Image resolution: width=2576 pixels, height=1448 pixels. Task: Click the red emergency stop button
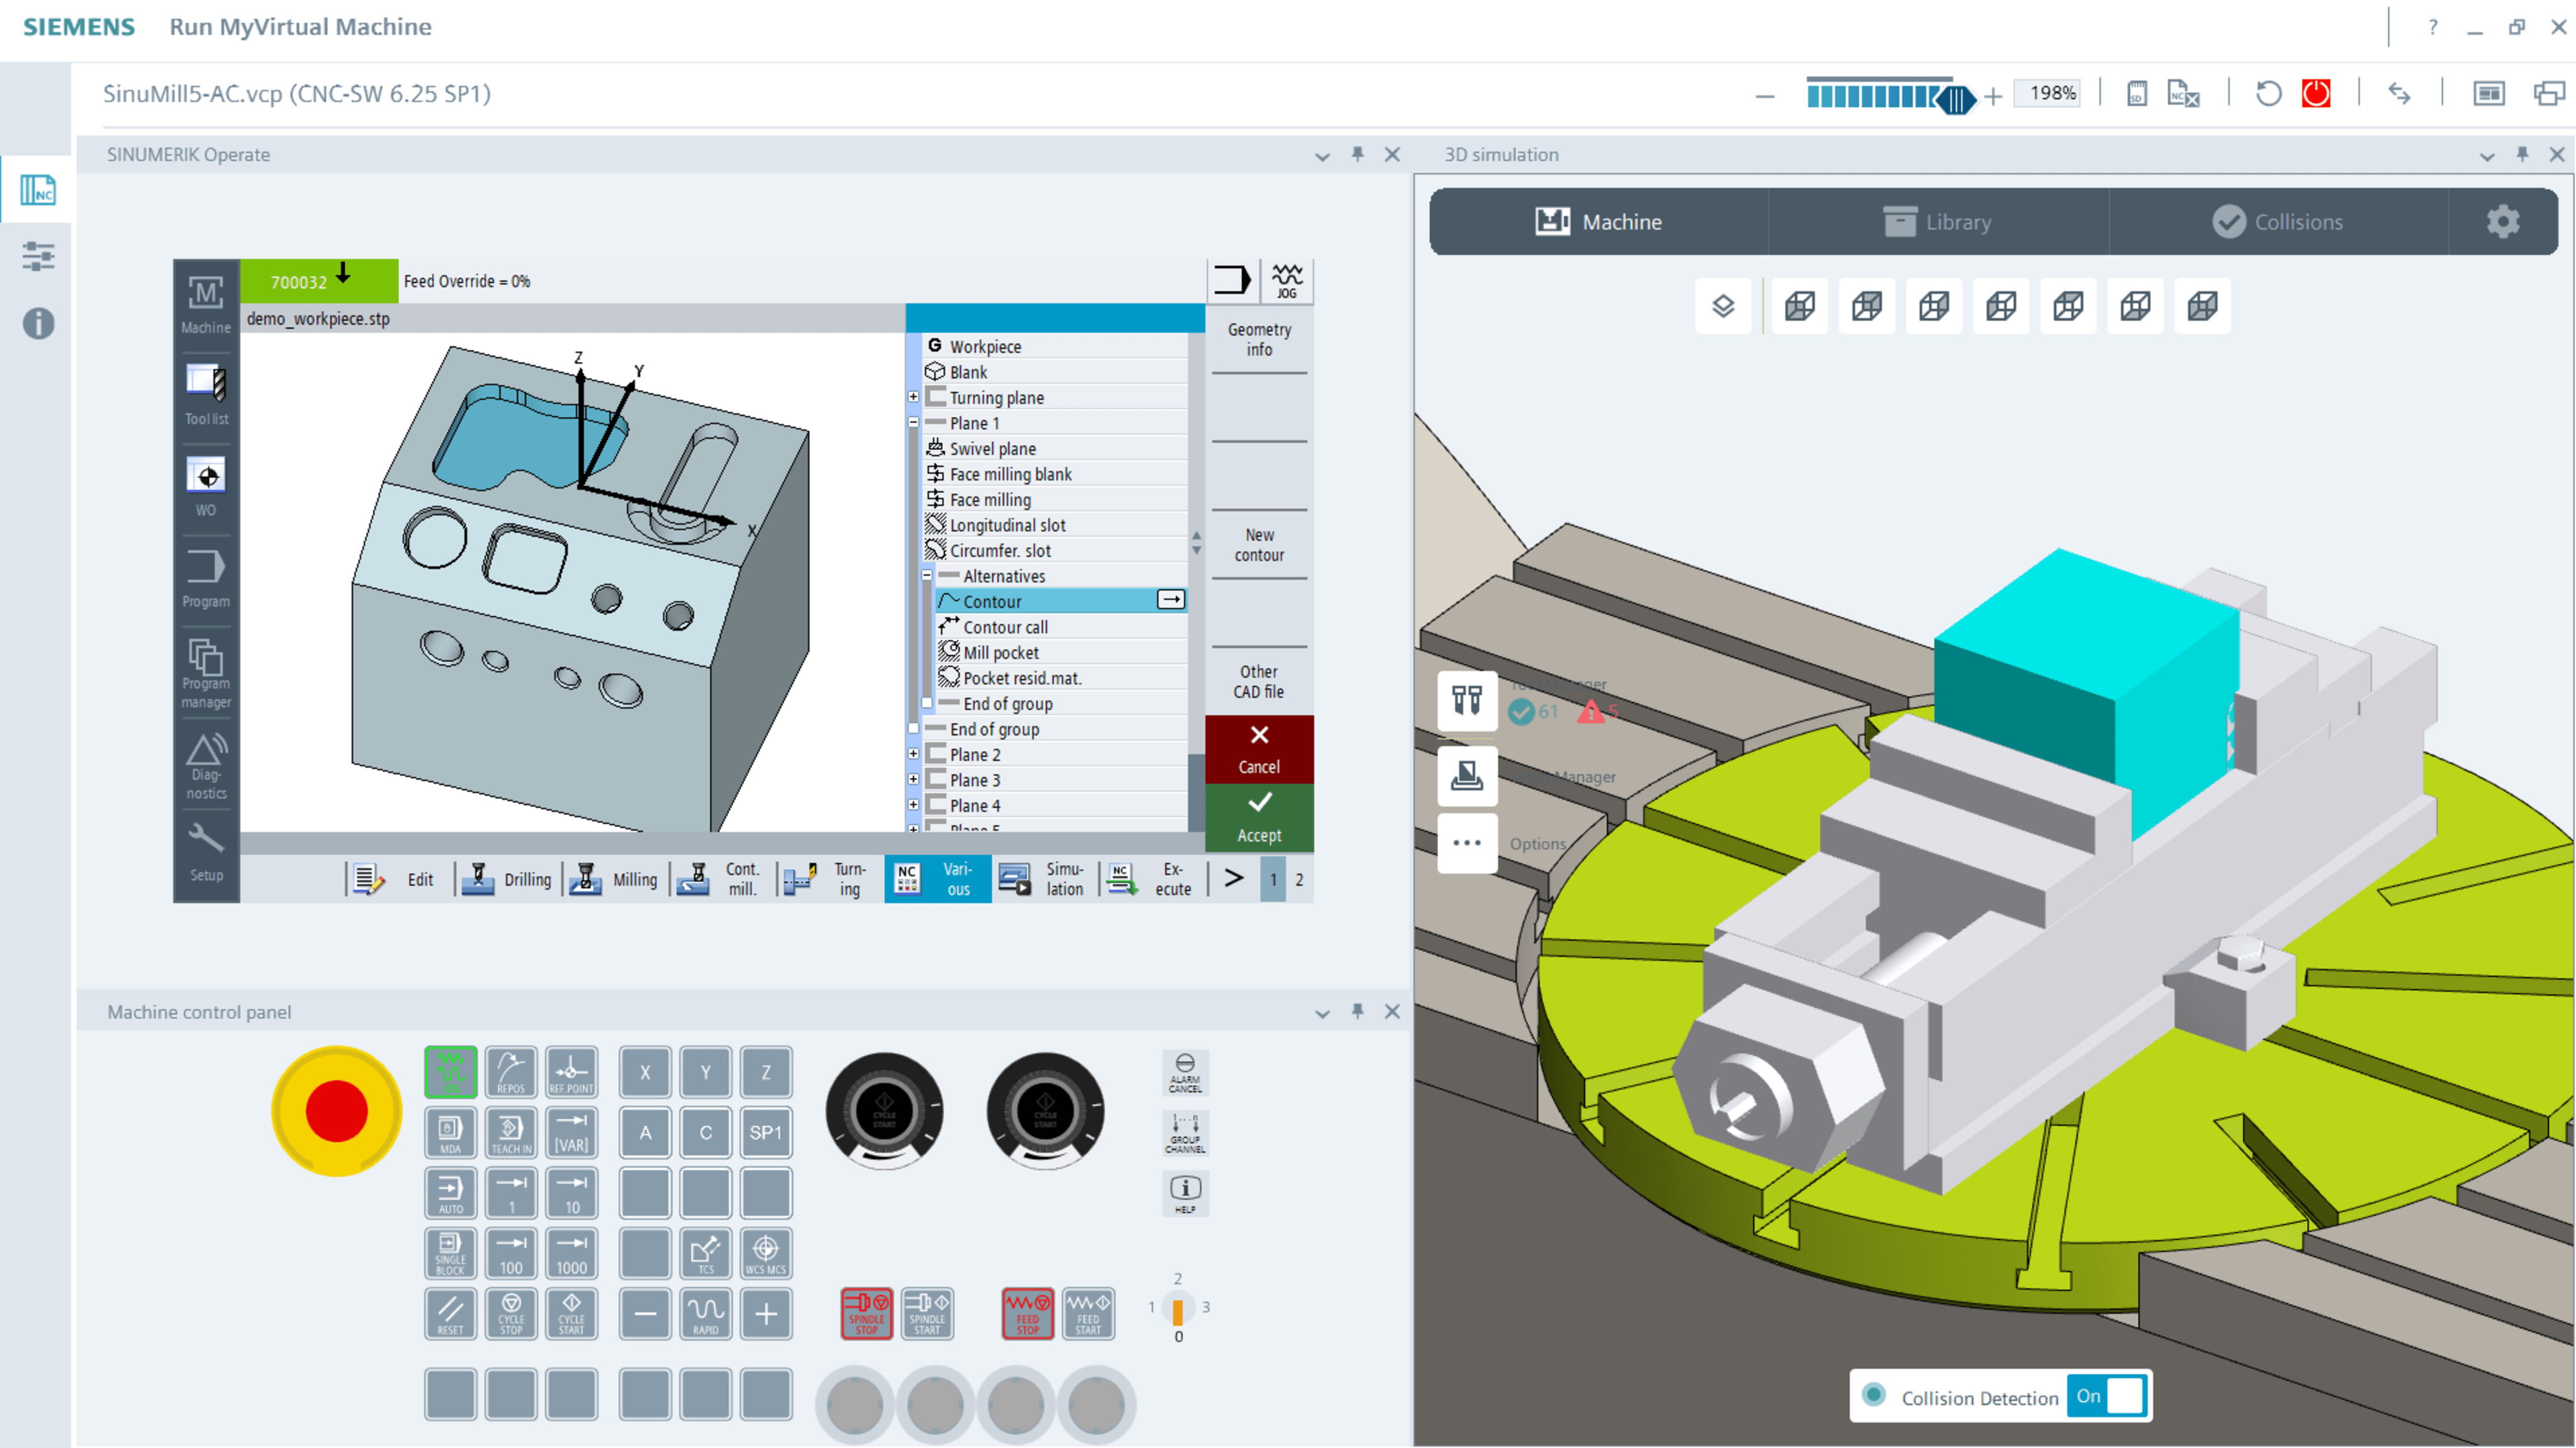(336, 1110)
